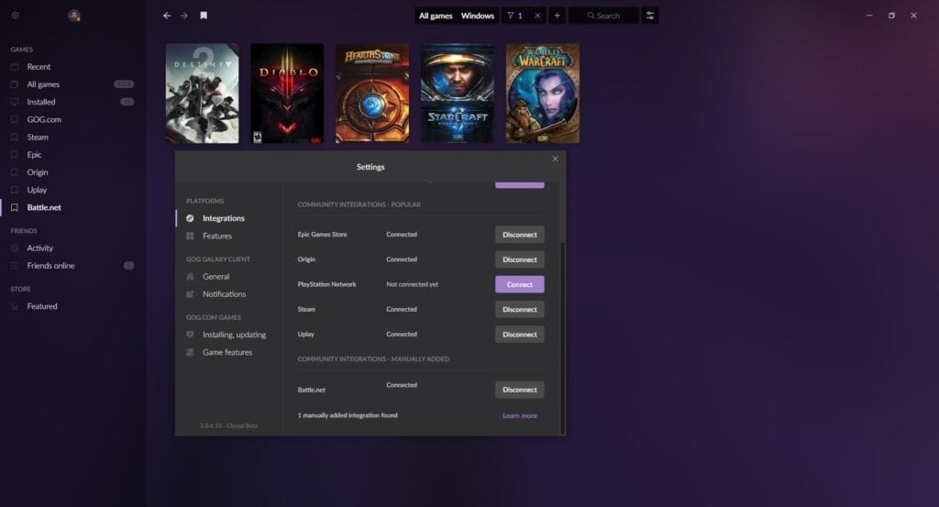Clear the active filter with the X
This screenshot has height=507, width=939.
pos(537,16)
